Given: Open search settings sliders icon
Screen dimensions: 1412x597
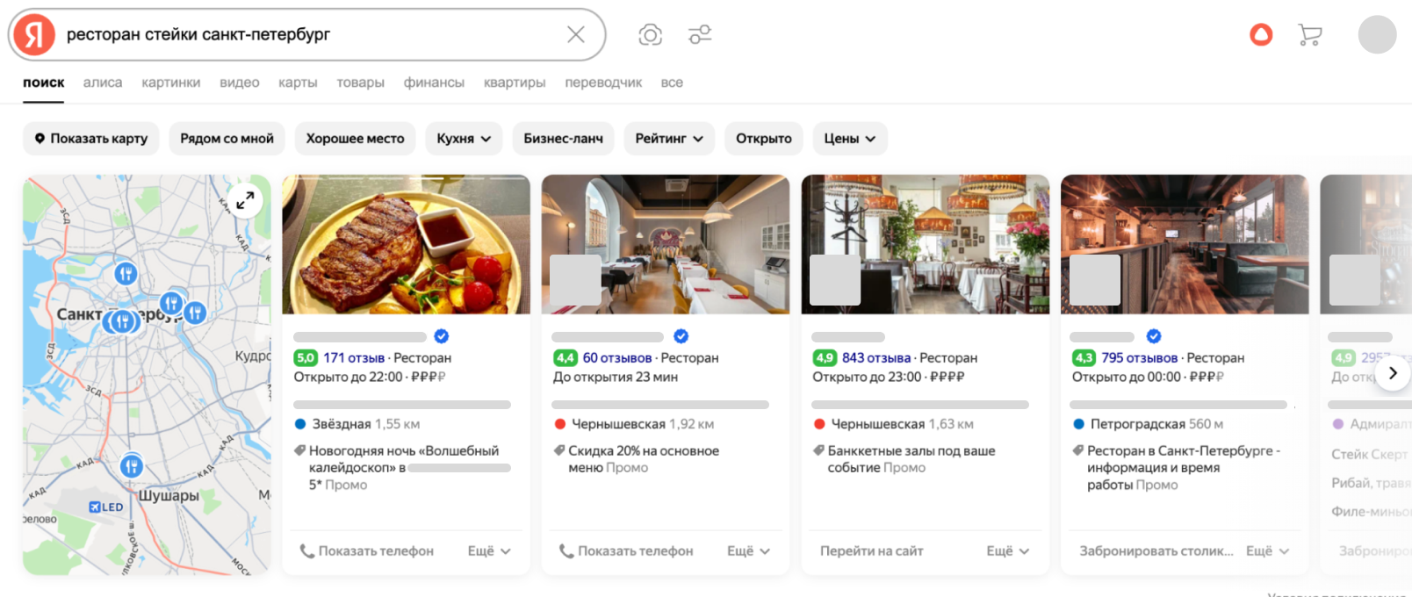Looking at the screenshot, I should (x=700, y=34).
